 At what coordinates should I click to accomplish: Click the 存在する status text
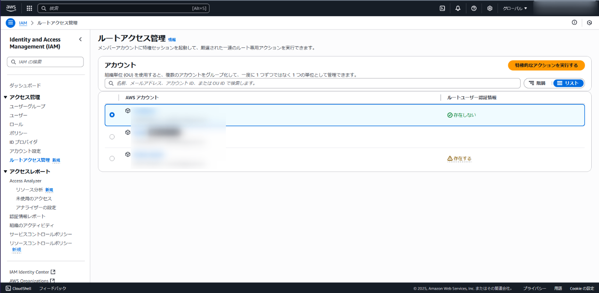pos(463,158)
